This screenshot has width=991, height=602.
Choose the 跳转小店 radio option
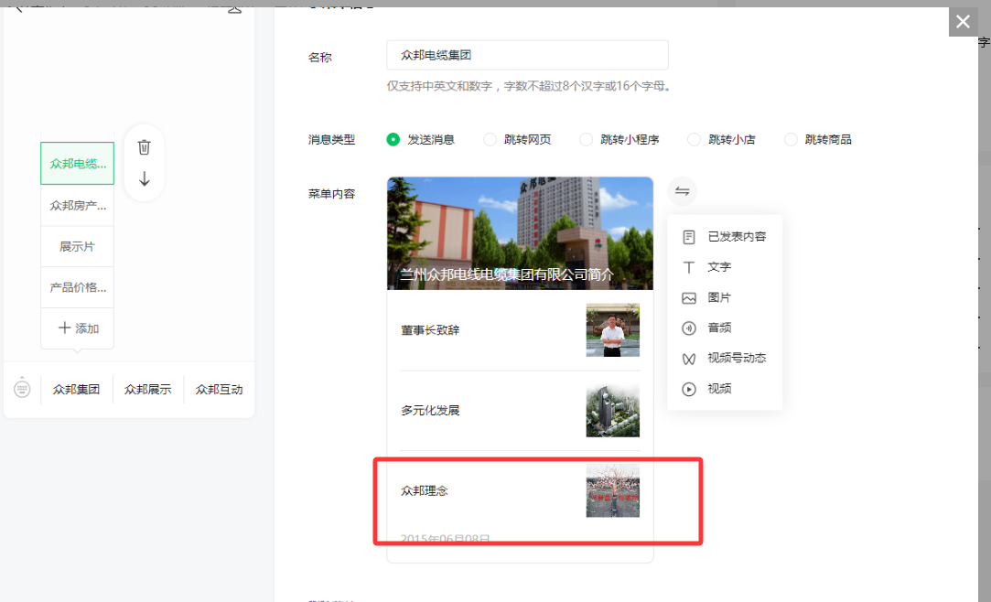click(694, 140)
